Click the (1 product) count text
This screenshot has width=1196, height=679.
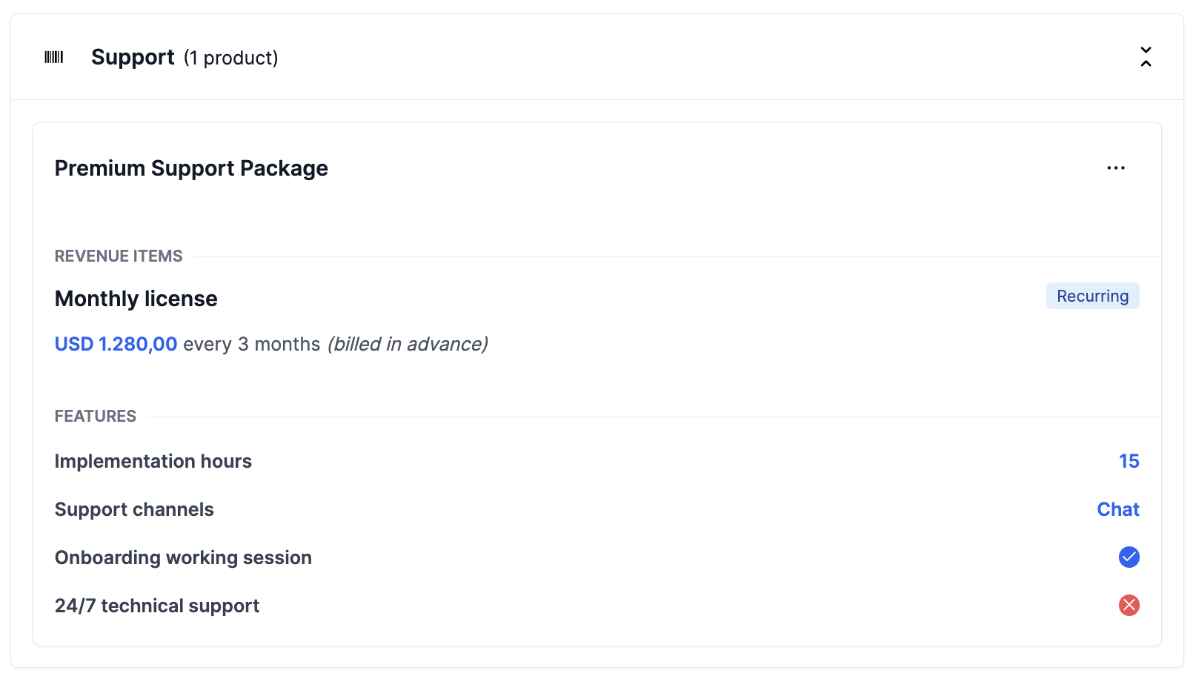[230, 58]
